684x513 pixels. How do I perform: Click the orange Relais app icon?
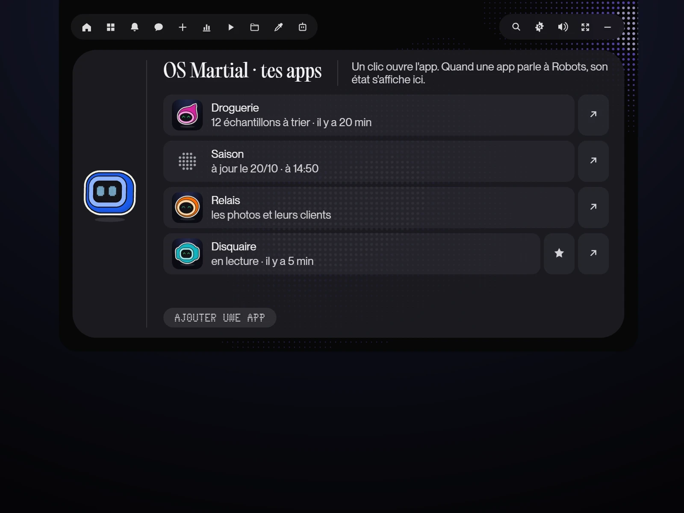[x=187, y=207]
